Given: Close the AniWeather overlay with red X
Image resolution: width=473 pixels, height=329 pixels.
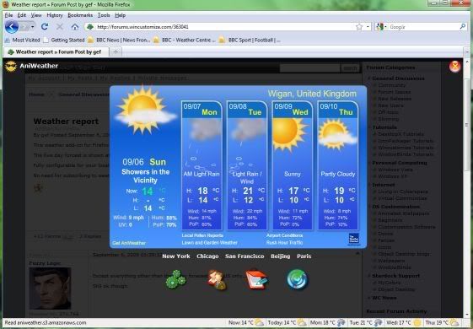Looking at the screenshot, I should pyautogui.click(x=454, y=67).
